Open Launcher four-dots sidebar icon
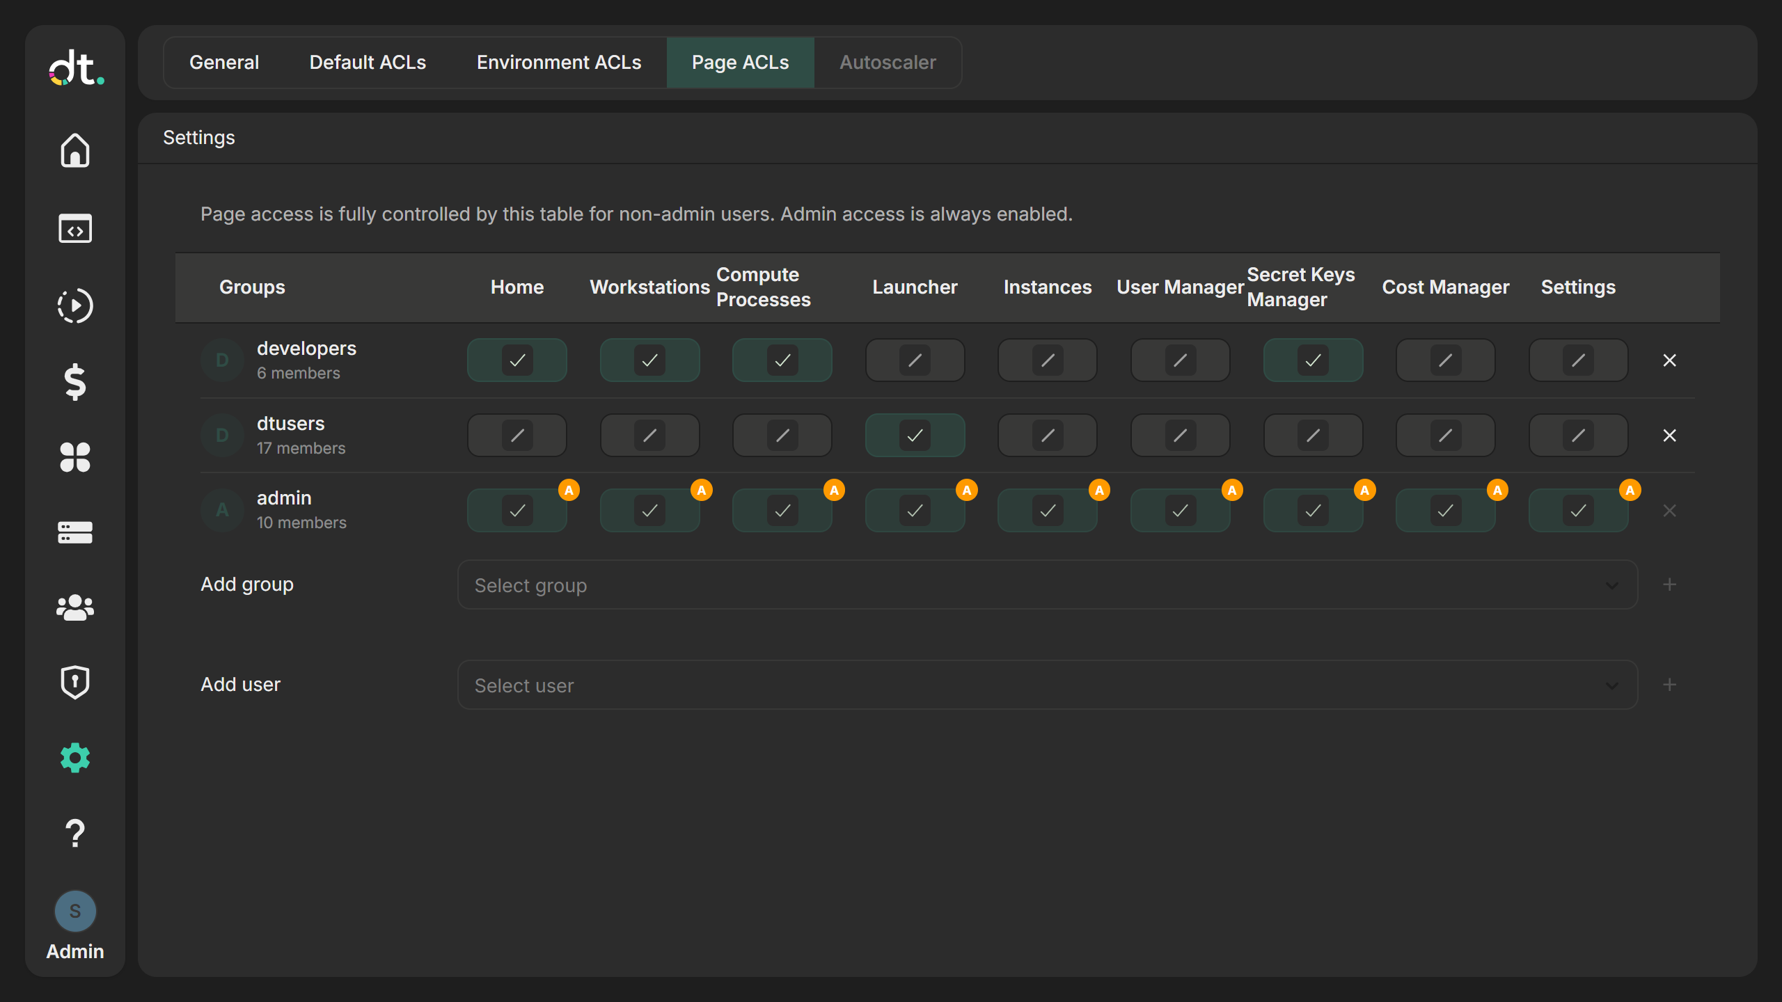The width and height of the screenshot is (1782, 1002). point(75,457)
